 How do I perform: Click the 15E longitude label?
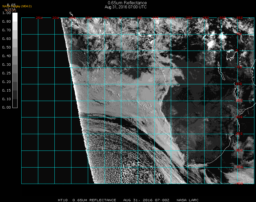click(x=173, y=18)
